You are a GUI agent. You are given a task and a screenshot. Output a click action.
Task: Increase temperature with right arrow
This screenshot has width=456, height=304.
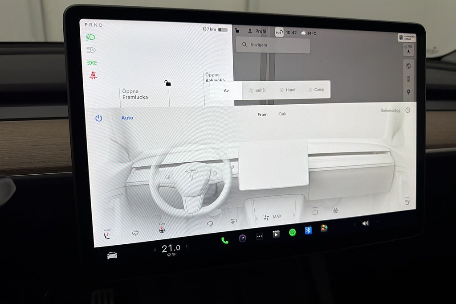click(186, 246)
